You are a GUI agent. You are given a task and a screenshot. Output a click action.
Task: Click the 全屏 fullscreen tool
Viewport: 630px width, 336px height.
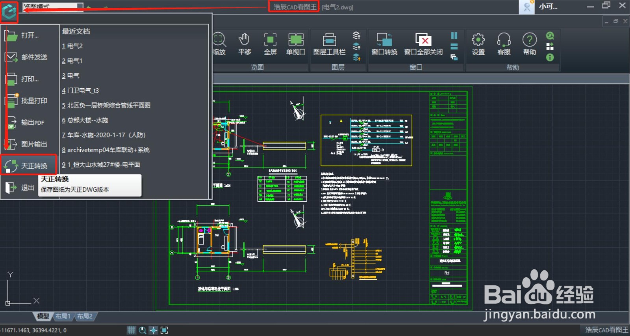pos(270,44)
